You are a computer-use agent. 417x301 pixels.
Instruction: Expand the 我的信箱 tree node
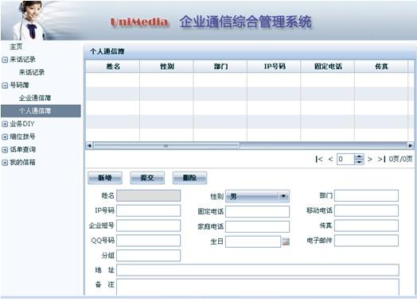point(5,163)
